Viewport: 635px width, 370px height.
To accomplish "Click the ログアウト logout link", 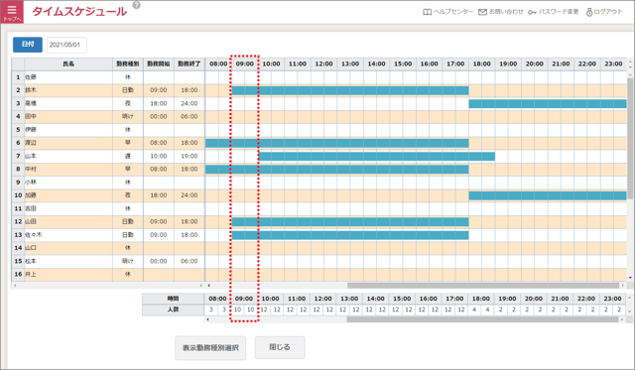I will point(604,12).
